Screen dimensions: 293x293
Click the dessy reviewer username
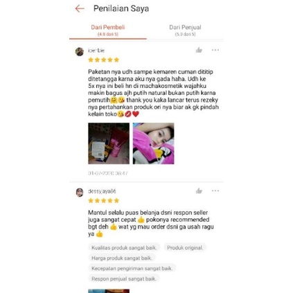[x=102, y=191]
